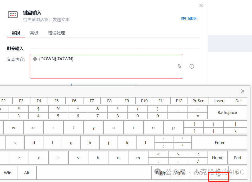Tap the letter o key
This screenshot has width=252, height=182.
(x=153, y=128)
